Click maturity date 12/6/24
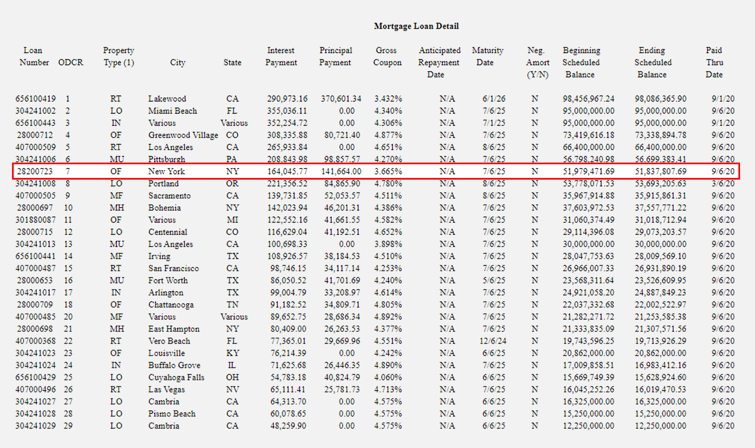Viewport: 755px width, 448px height. (493, 341)
